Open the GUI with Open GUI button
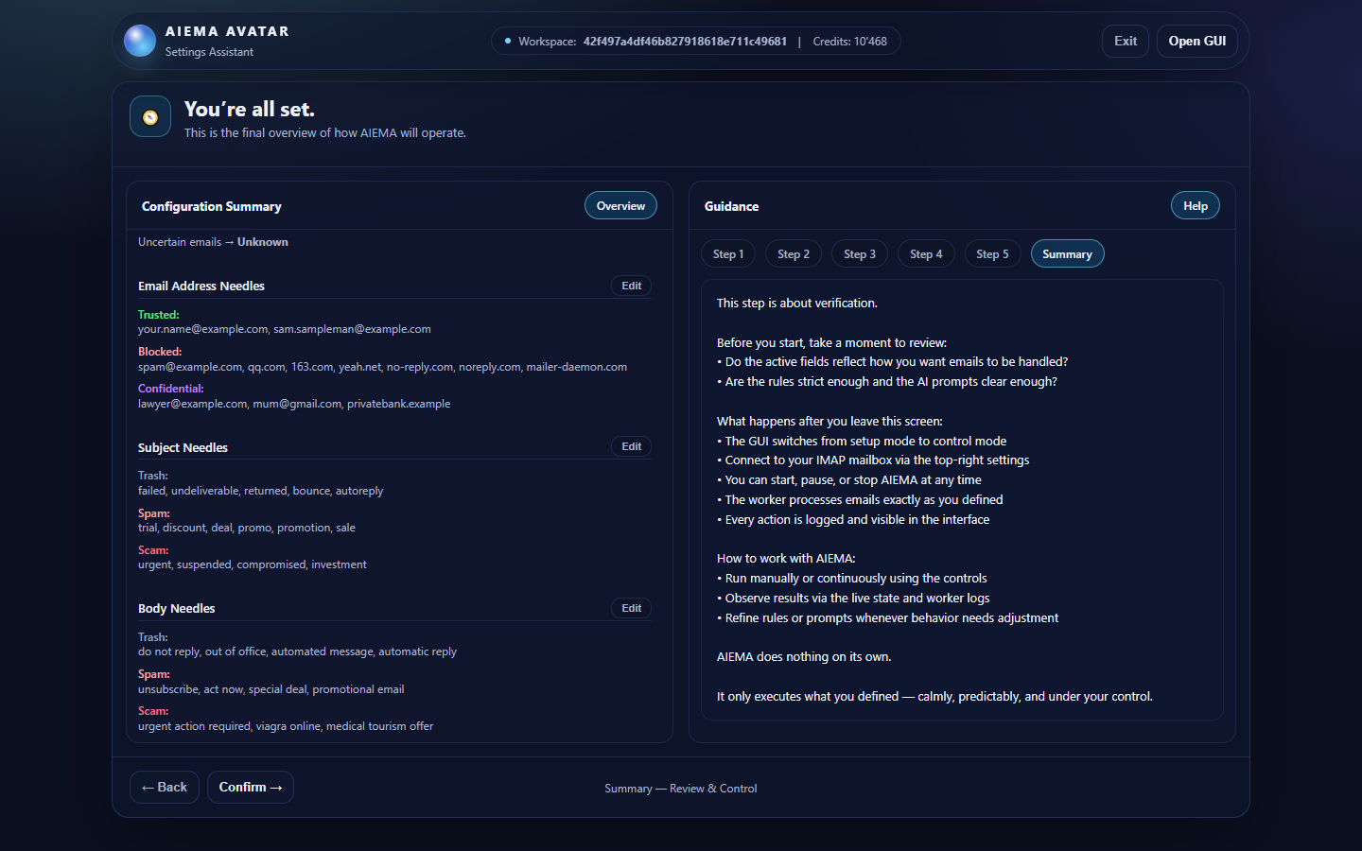1362x851 pixels. pos(1196,41)
